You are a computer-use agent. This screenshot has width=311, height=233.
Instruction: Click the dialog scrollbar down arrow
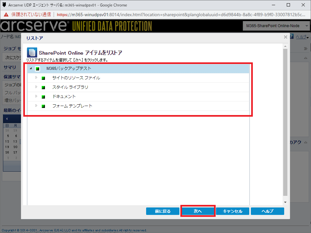point(285,202)
